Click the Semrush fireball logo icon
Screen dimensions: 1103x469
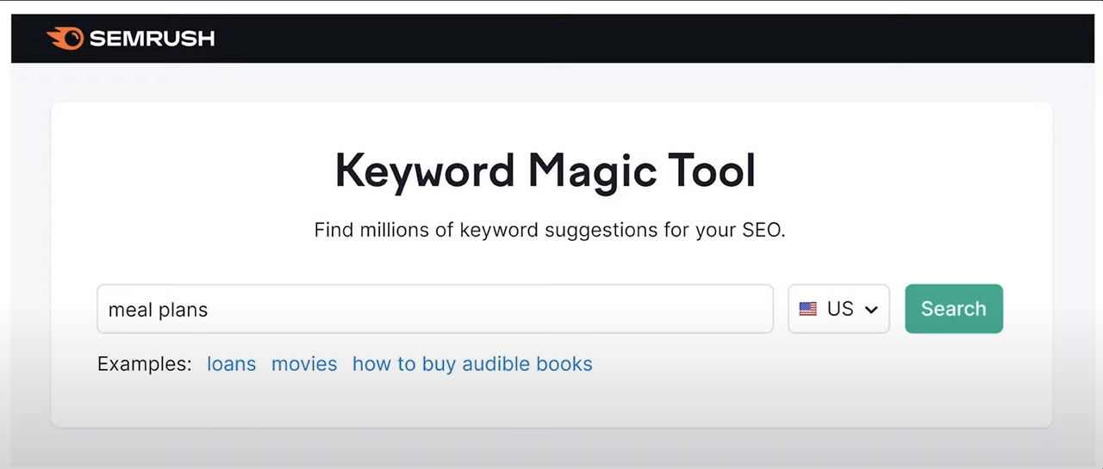click(65, 38)
